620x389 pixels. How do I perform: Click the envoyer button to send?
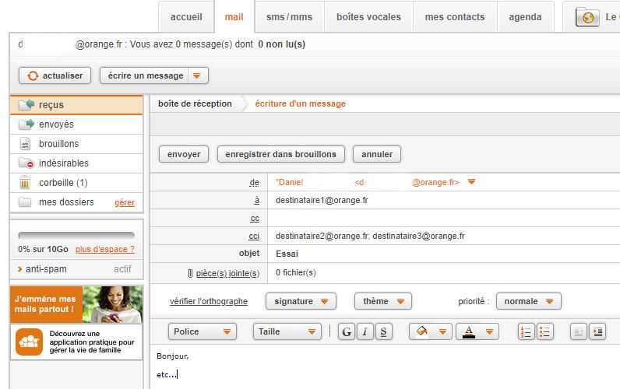click(x=184, y=154)
